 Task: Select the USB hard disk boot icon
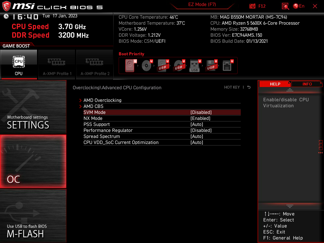point(163,65)
